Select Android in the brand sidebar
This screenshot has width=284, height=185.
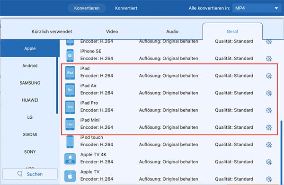click(x=30, y=65)
